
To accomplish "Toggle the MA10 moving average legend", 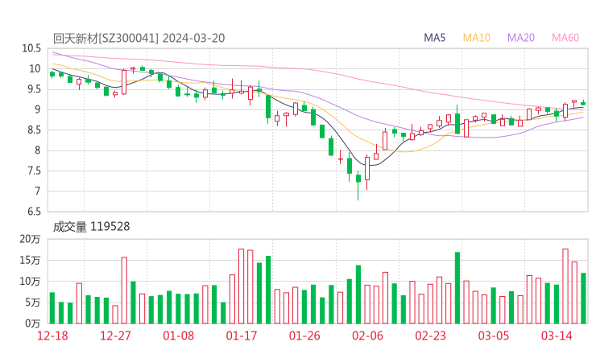I will [x=476, y=38].
